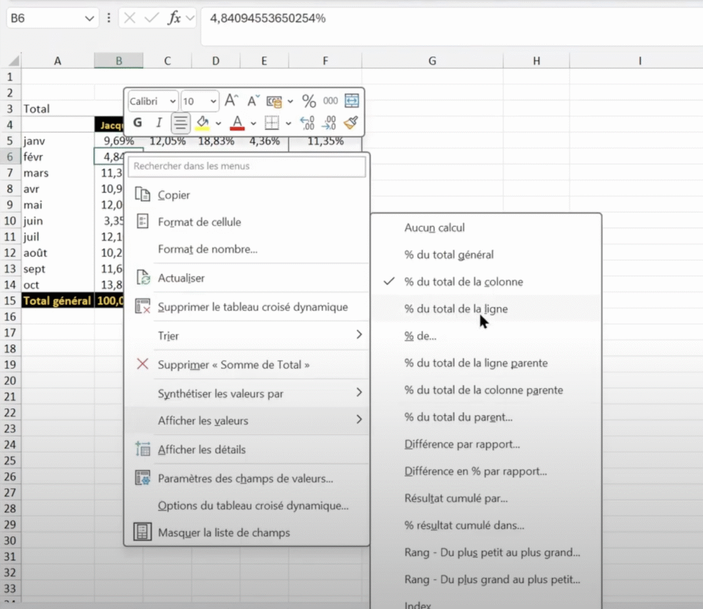Choose Résultat cumulé par...

486,498
